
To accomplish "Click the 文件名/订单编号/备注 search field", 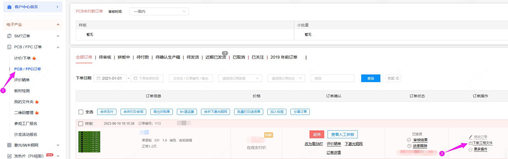I will click(191, 78).
